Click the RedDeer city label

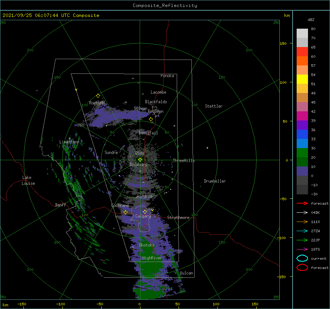pyautogui.click(x=155, y=111)
